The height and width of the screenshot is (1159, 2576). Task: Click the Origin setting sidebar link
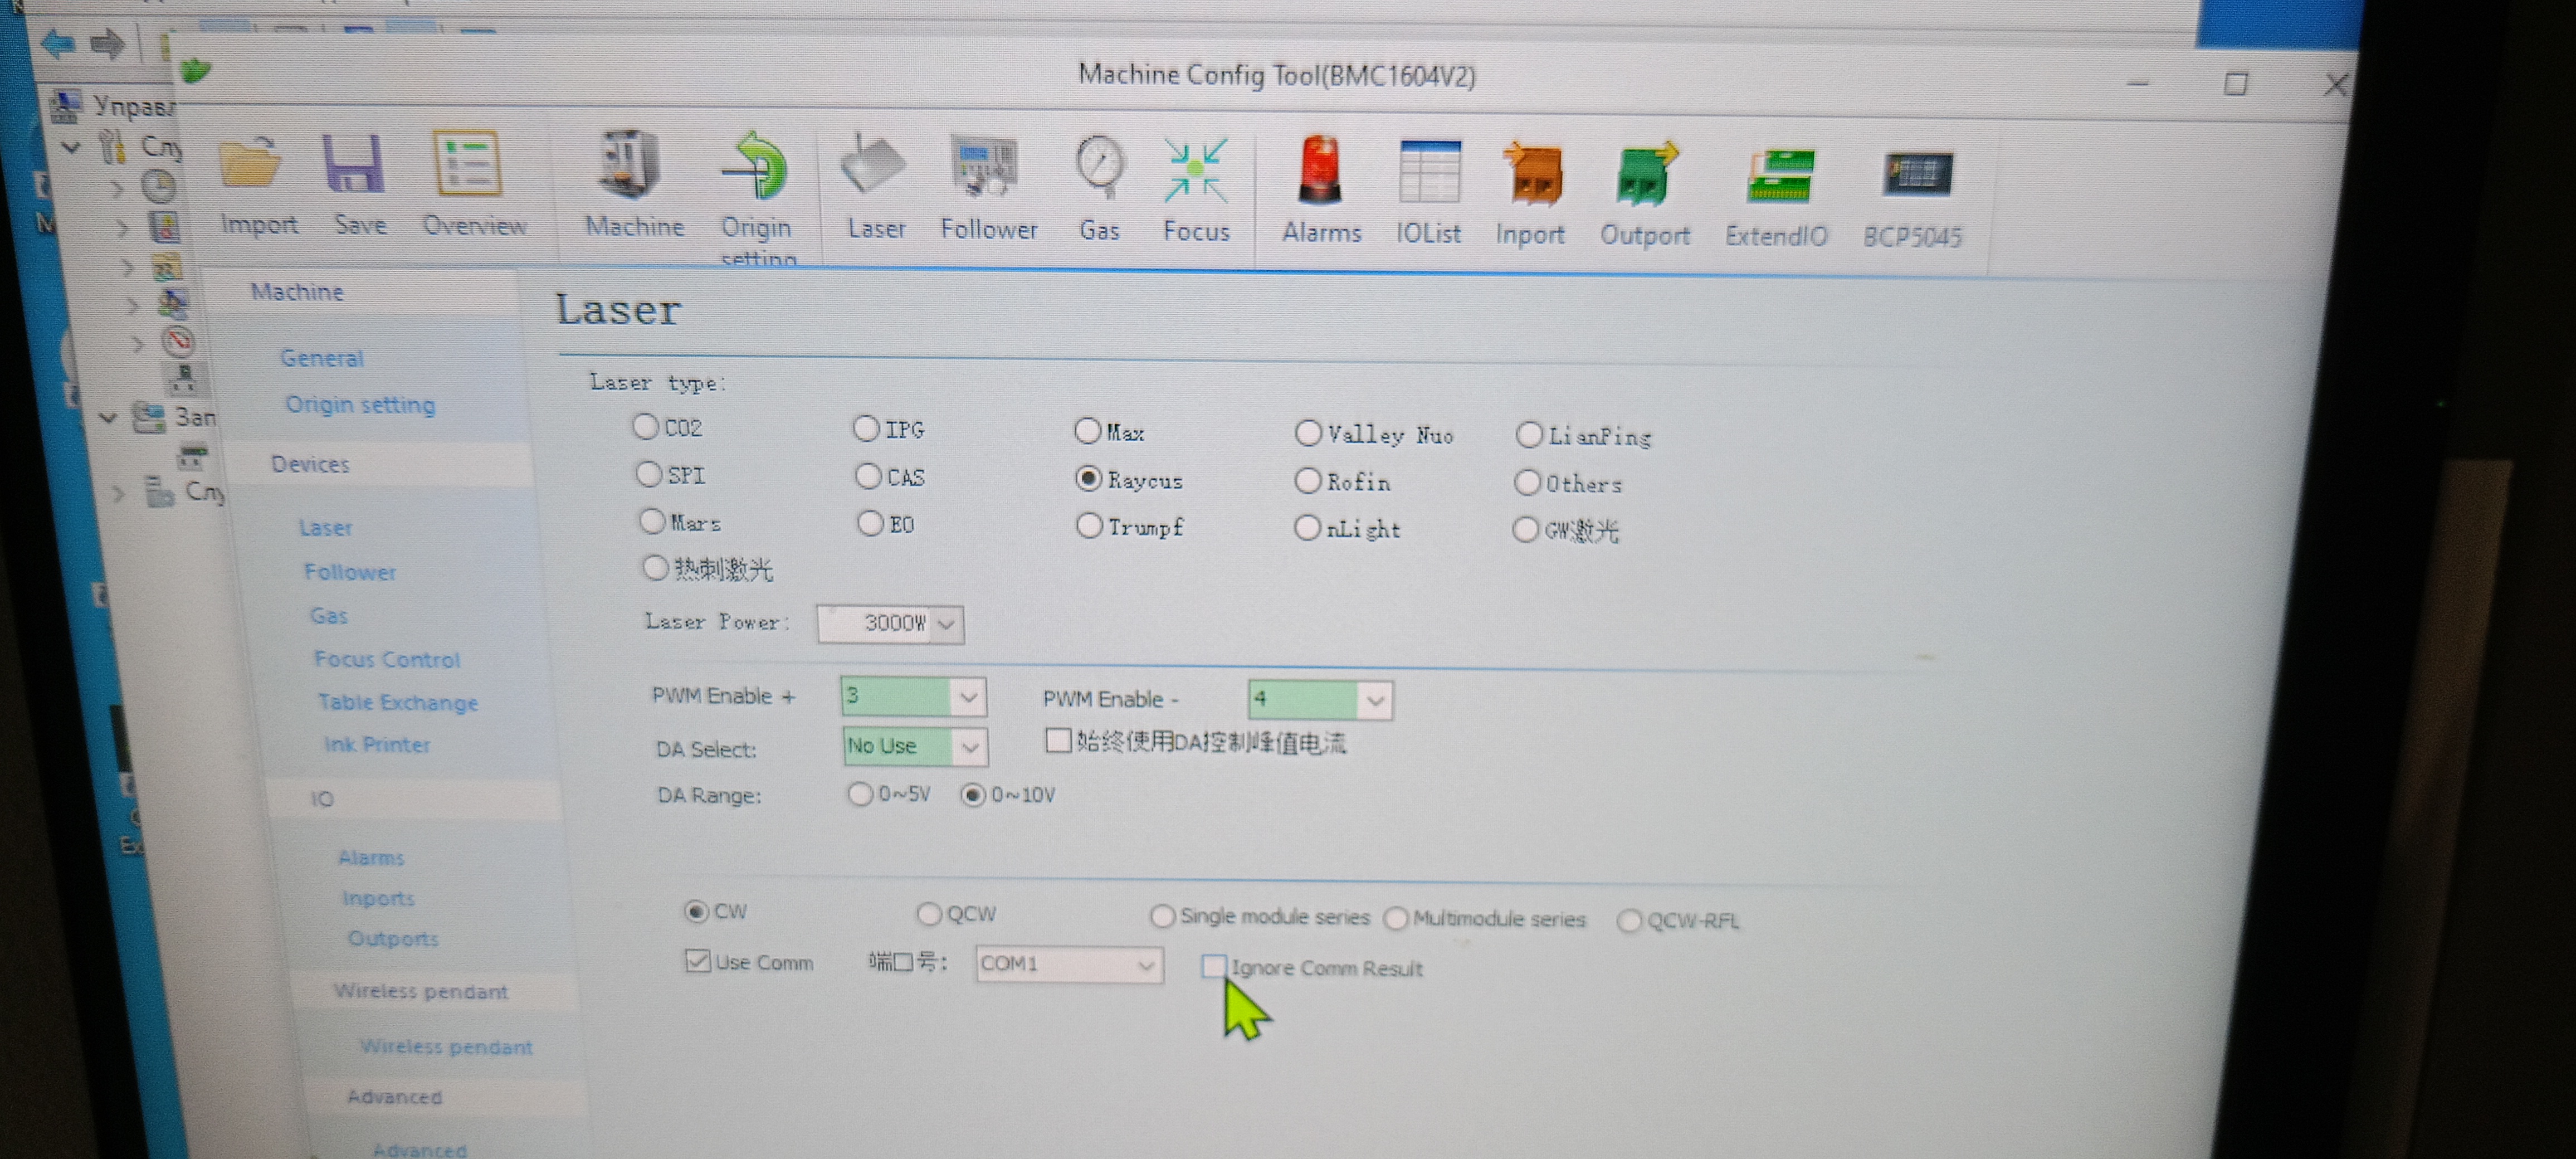(360, 405)
